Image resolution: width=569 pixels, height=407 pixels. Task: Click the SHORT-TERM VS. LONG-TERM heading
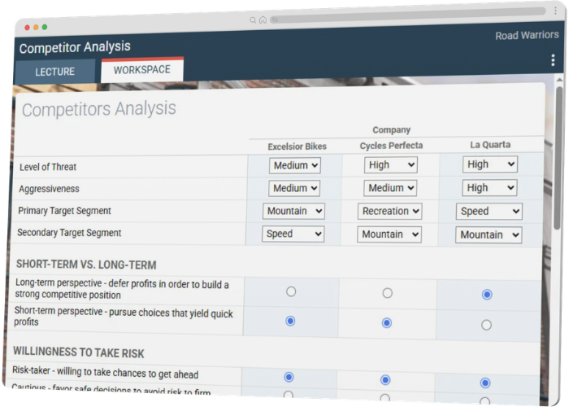pos(86,265)
